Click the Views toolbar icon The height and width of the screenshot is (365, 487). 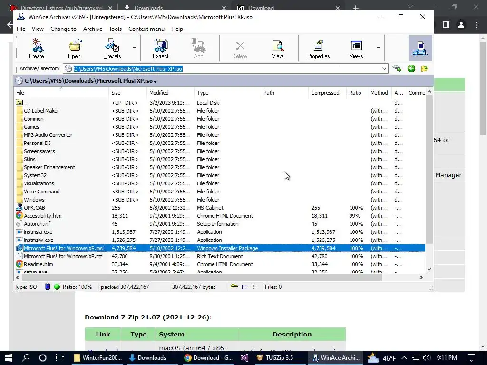pyautogui.click(x=356, y=48)
